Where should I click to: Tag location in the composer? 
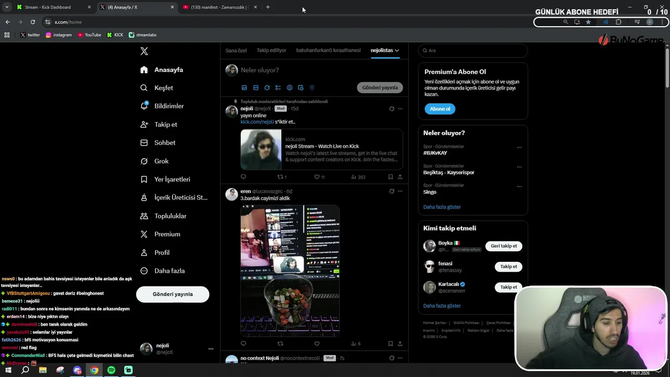(x=312, y=87)
